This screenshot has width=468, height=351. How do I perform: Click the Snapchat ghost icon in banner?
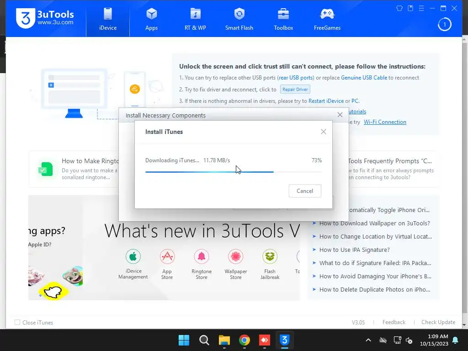point(53,292)
